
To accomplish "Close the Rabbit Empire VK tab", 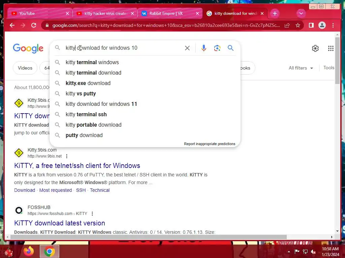I will pyautogui.click(x=197, y=13).
